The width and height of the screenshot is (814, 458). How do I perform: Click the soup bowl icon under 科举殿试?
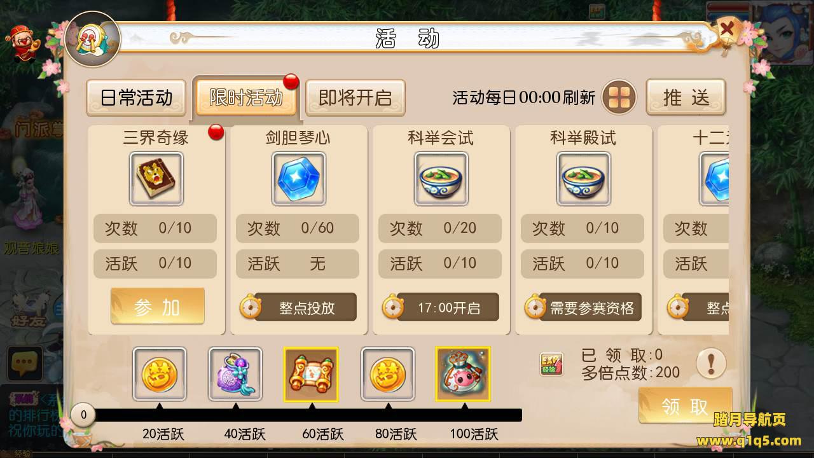pyautogui.click(x=584, y=178)
